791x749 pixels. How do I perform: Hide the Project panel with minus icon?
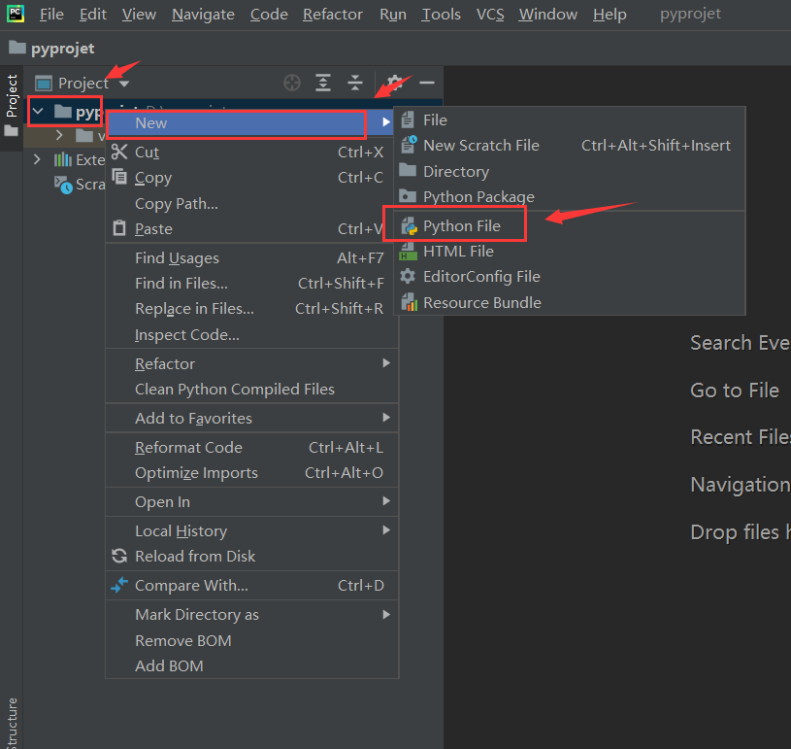(x=427, y=83)
